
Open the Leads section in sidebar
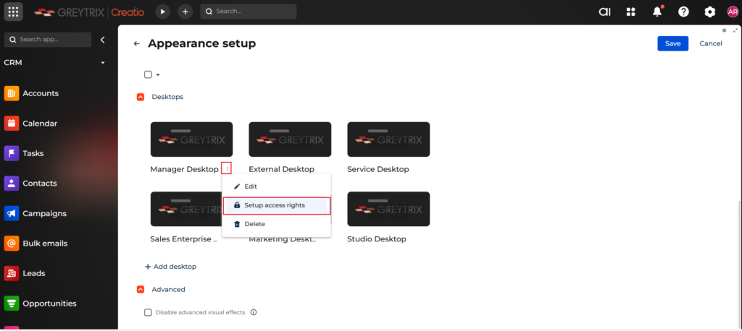(33, 273)
